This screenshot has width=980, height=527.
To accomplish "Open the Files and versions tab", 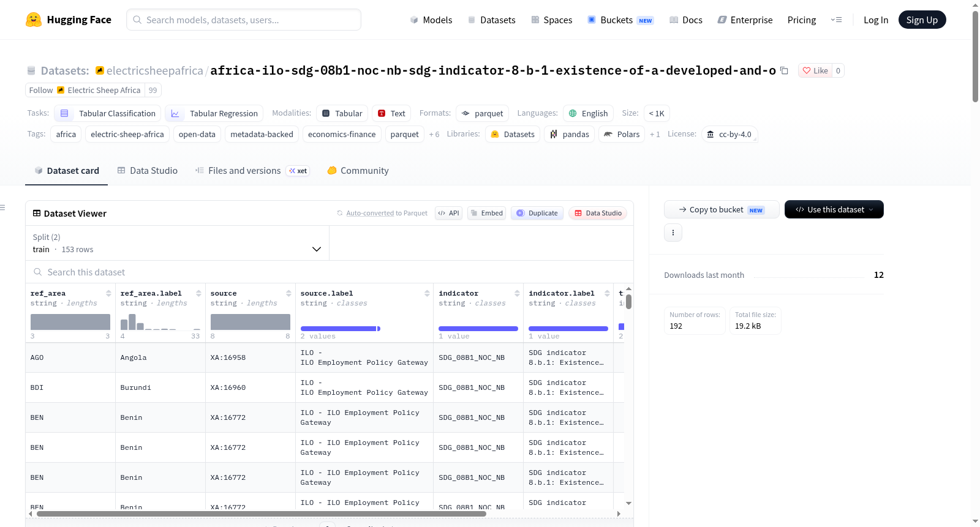I will click(252, 171).
